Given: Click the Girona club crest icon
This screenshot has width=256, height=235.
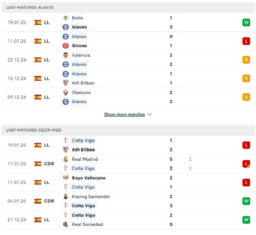Looking at the screenshot, I should coord(65,46).
